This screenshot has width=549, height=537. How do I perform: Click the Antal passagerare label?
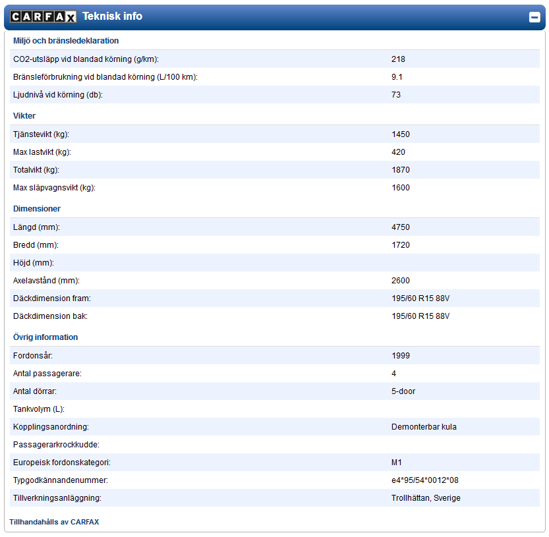(47, 374)
